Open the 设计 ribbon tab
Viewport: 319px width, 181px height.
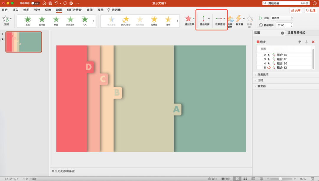[x=37, y=10]
